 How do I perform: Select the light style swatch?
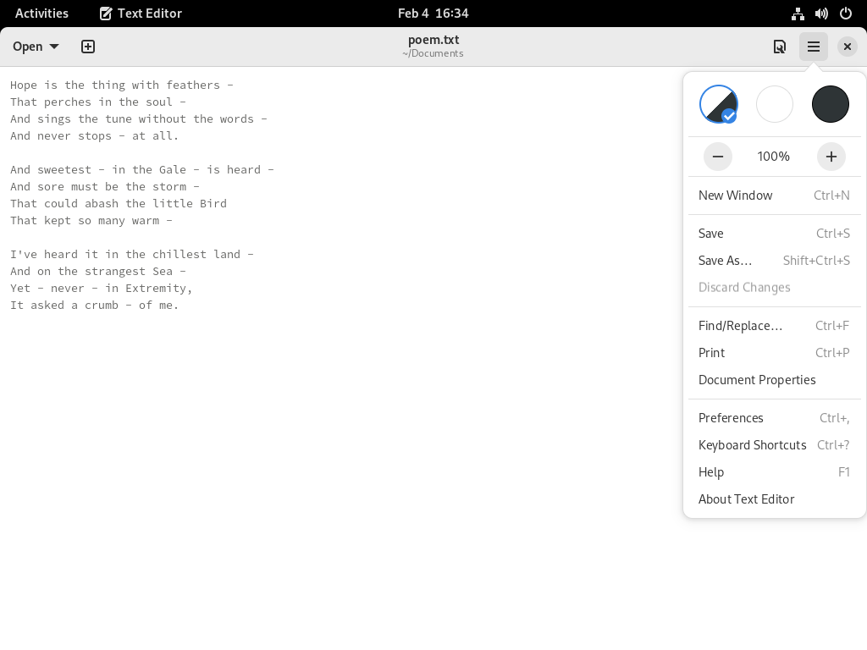(x=775, y=104)
